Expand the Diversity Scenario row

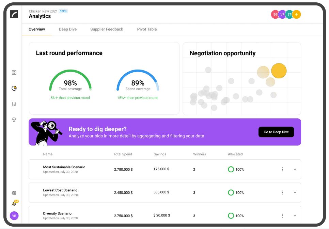[295, 216]
